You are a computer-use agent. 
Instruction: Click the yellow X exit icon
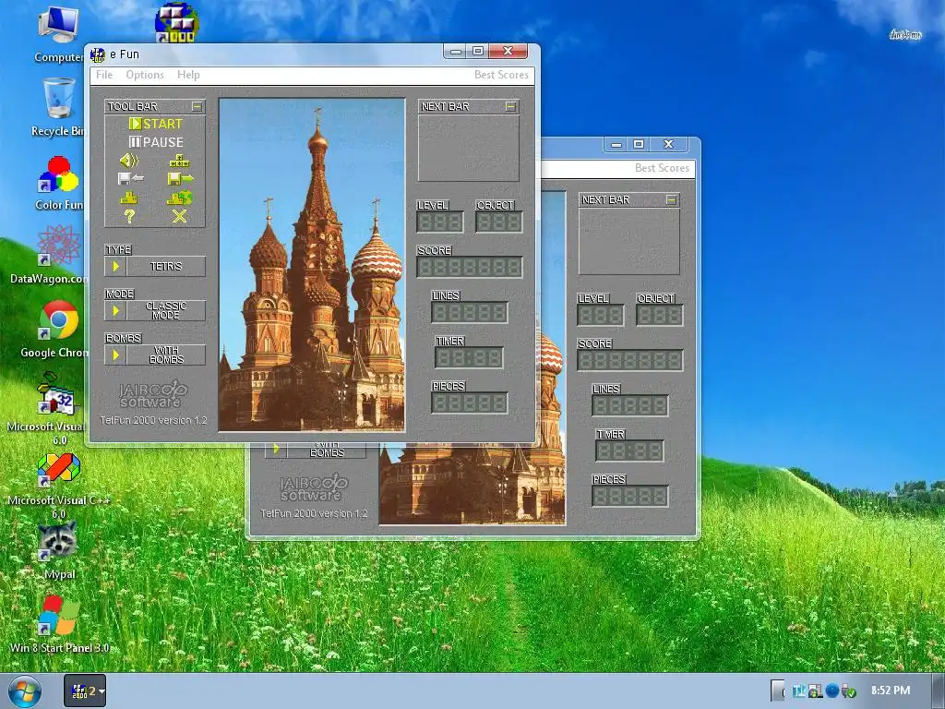pos(179,216)
